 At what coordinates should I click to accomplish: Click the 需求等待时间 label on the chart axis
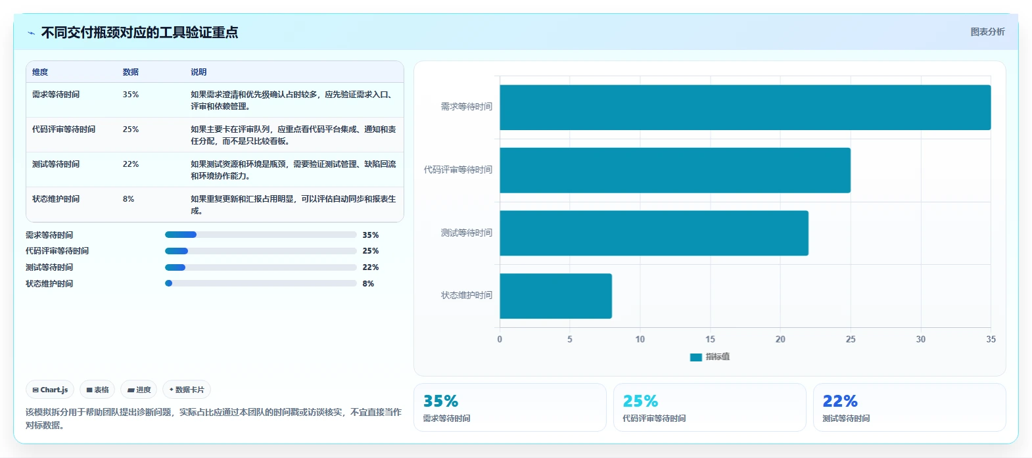coord(467,106)
